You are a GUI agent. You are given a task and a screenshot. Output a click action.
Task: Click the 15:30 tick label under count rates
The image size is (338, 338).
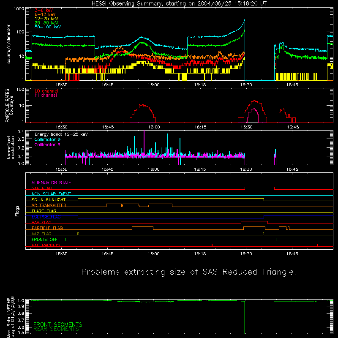pos(61,85)
